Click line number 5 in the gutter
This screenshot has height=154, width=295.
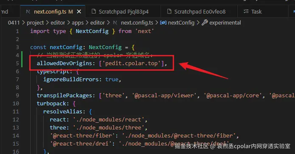[17, 63]
